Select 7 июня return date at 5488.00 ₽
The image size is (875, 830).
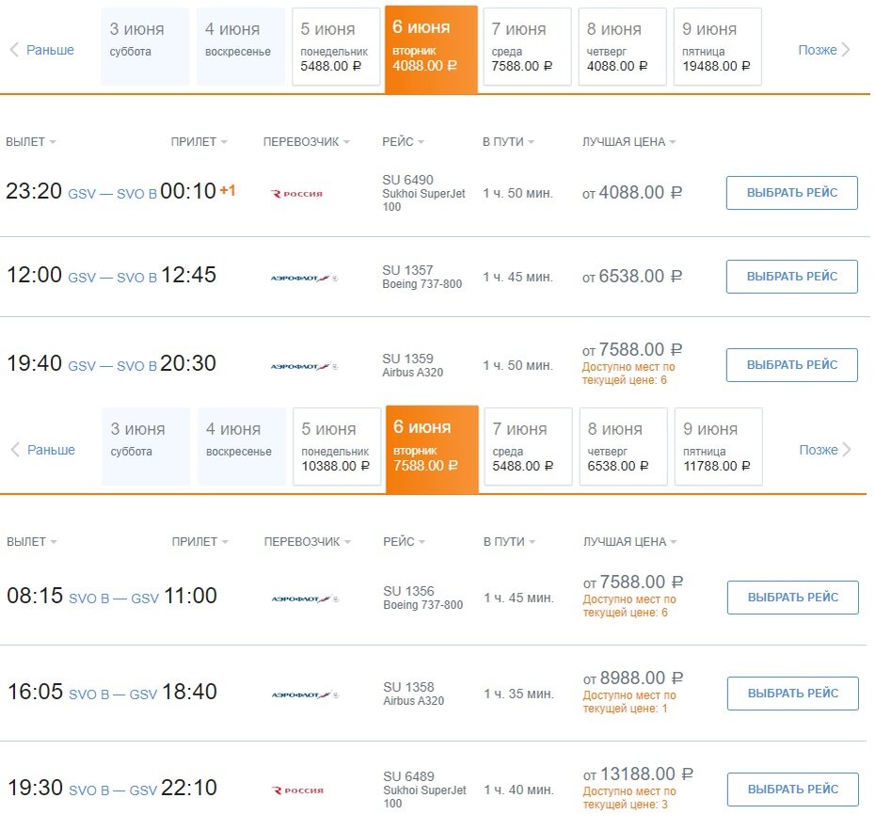528,447
